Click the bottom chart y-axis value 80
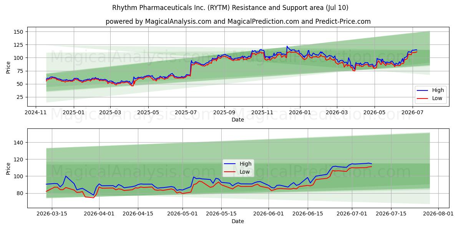The height and width of the screenshot is (230, 461). [21, 193]
